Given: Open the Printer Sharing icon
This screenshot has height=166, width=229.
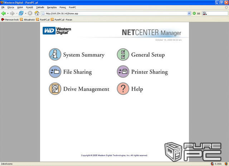Looking at the screenshot, I should [x=123, y=72].
